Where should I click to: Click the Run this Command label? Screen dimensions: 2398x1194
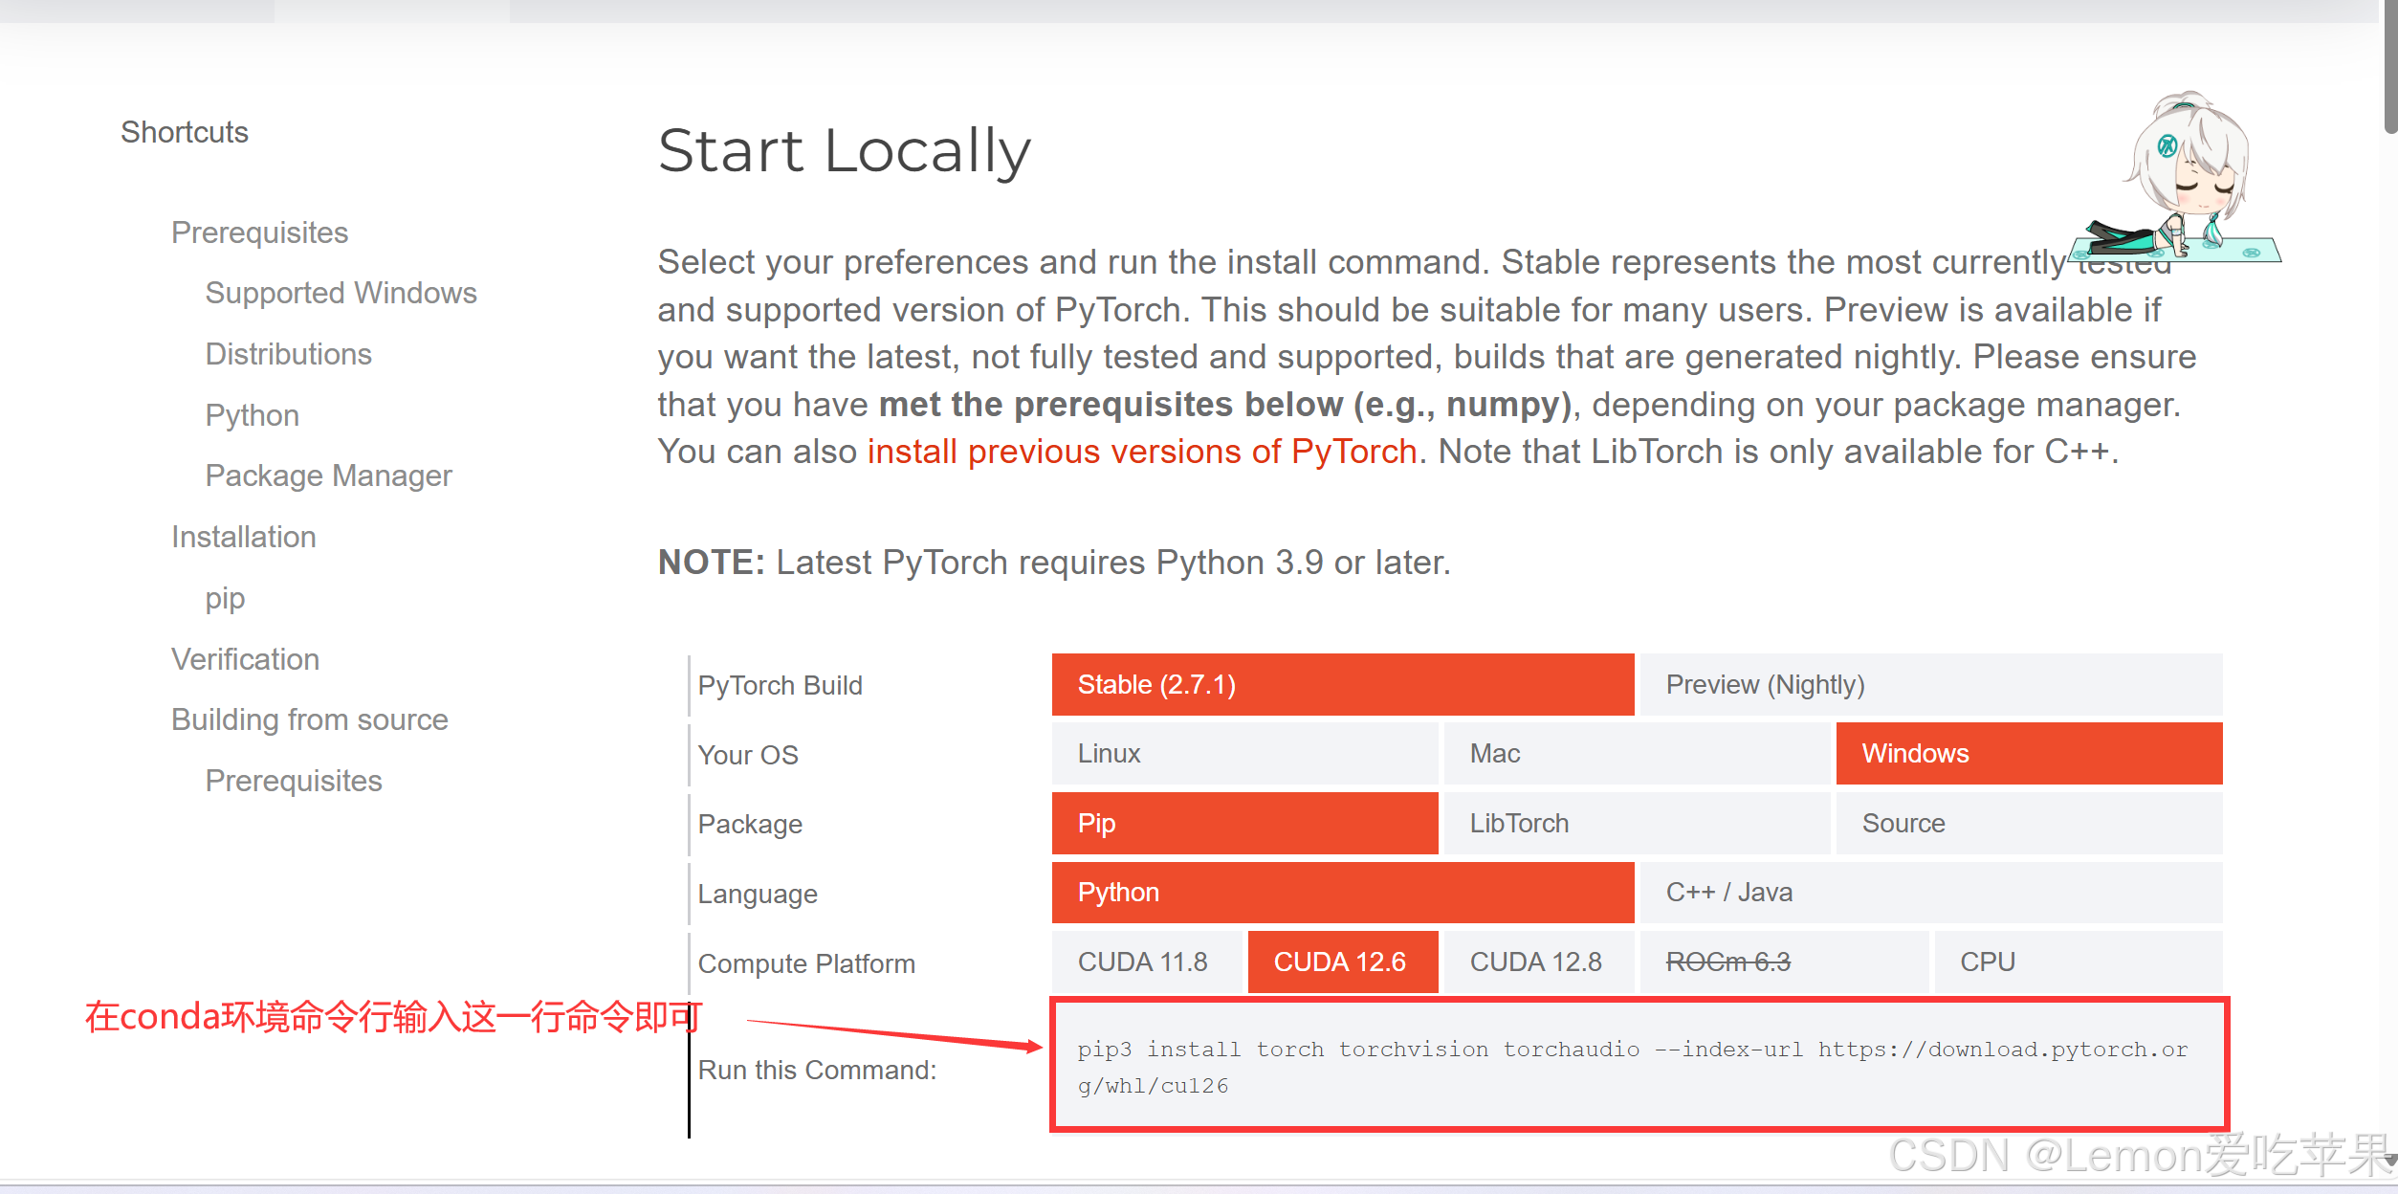point(817,1070)
